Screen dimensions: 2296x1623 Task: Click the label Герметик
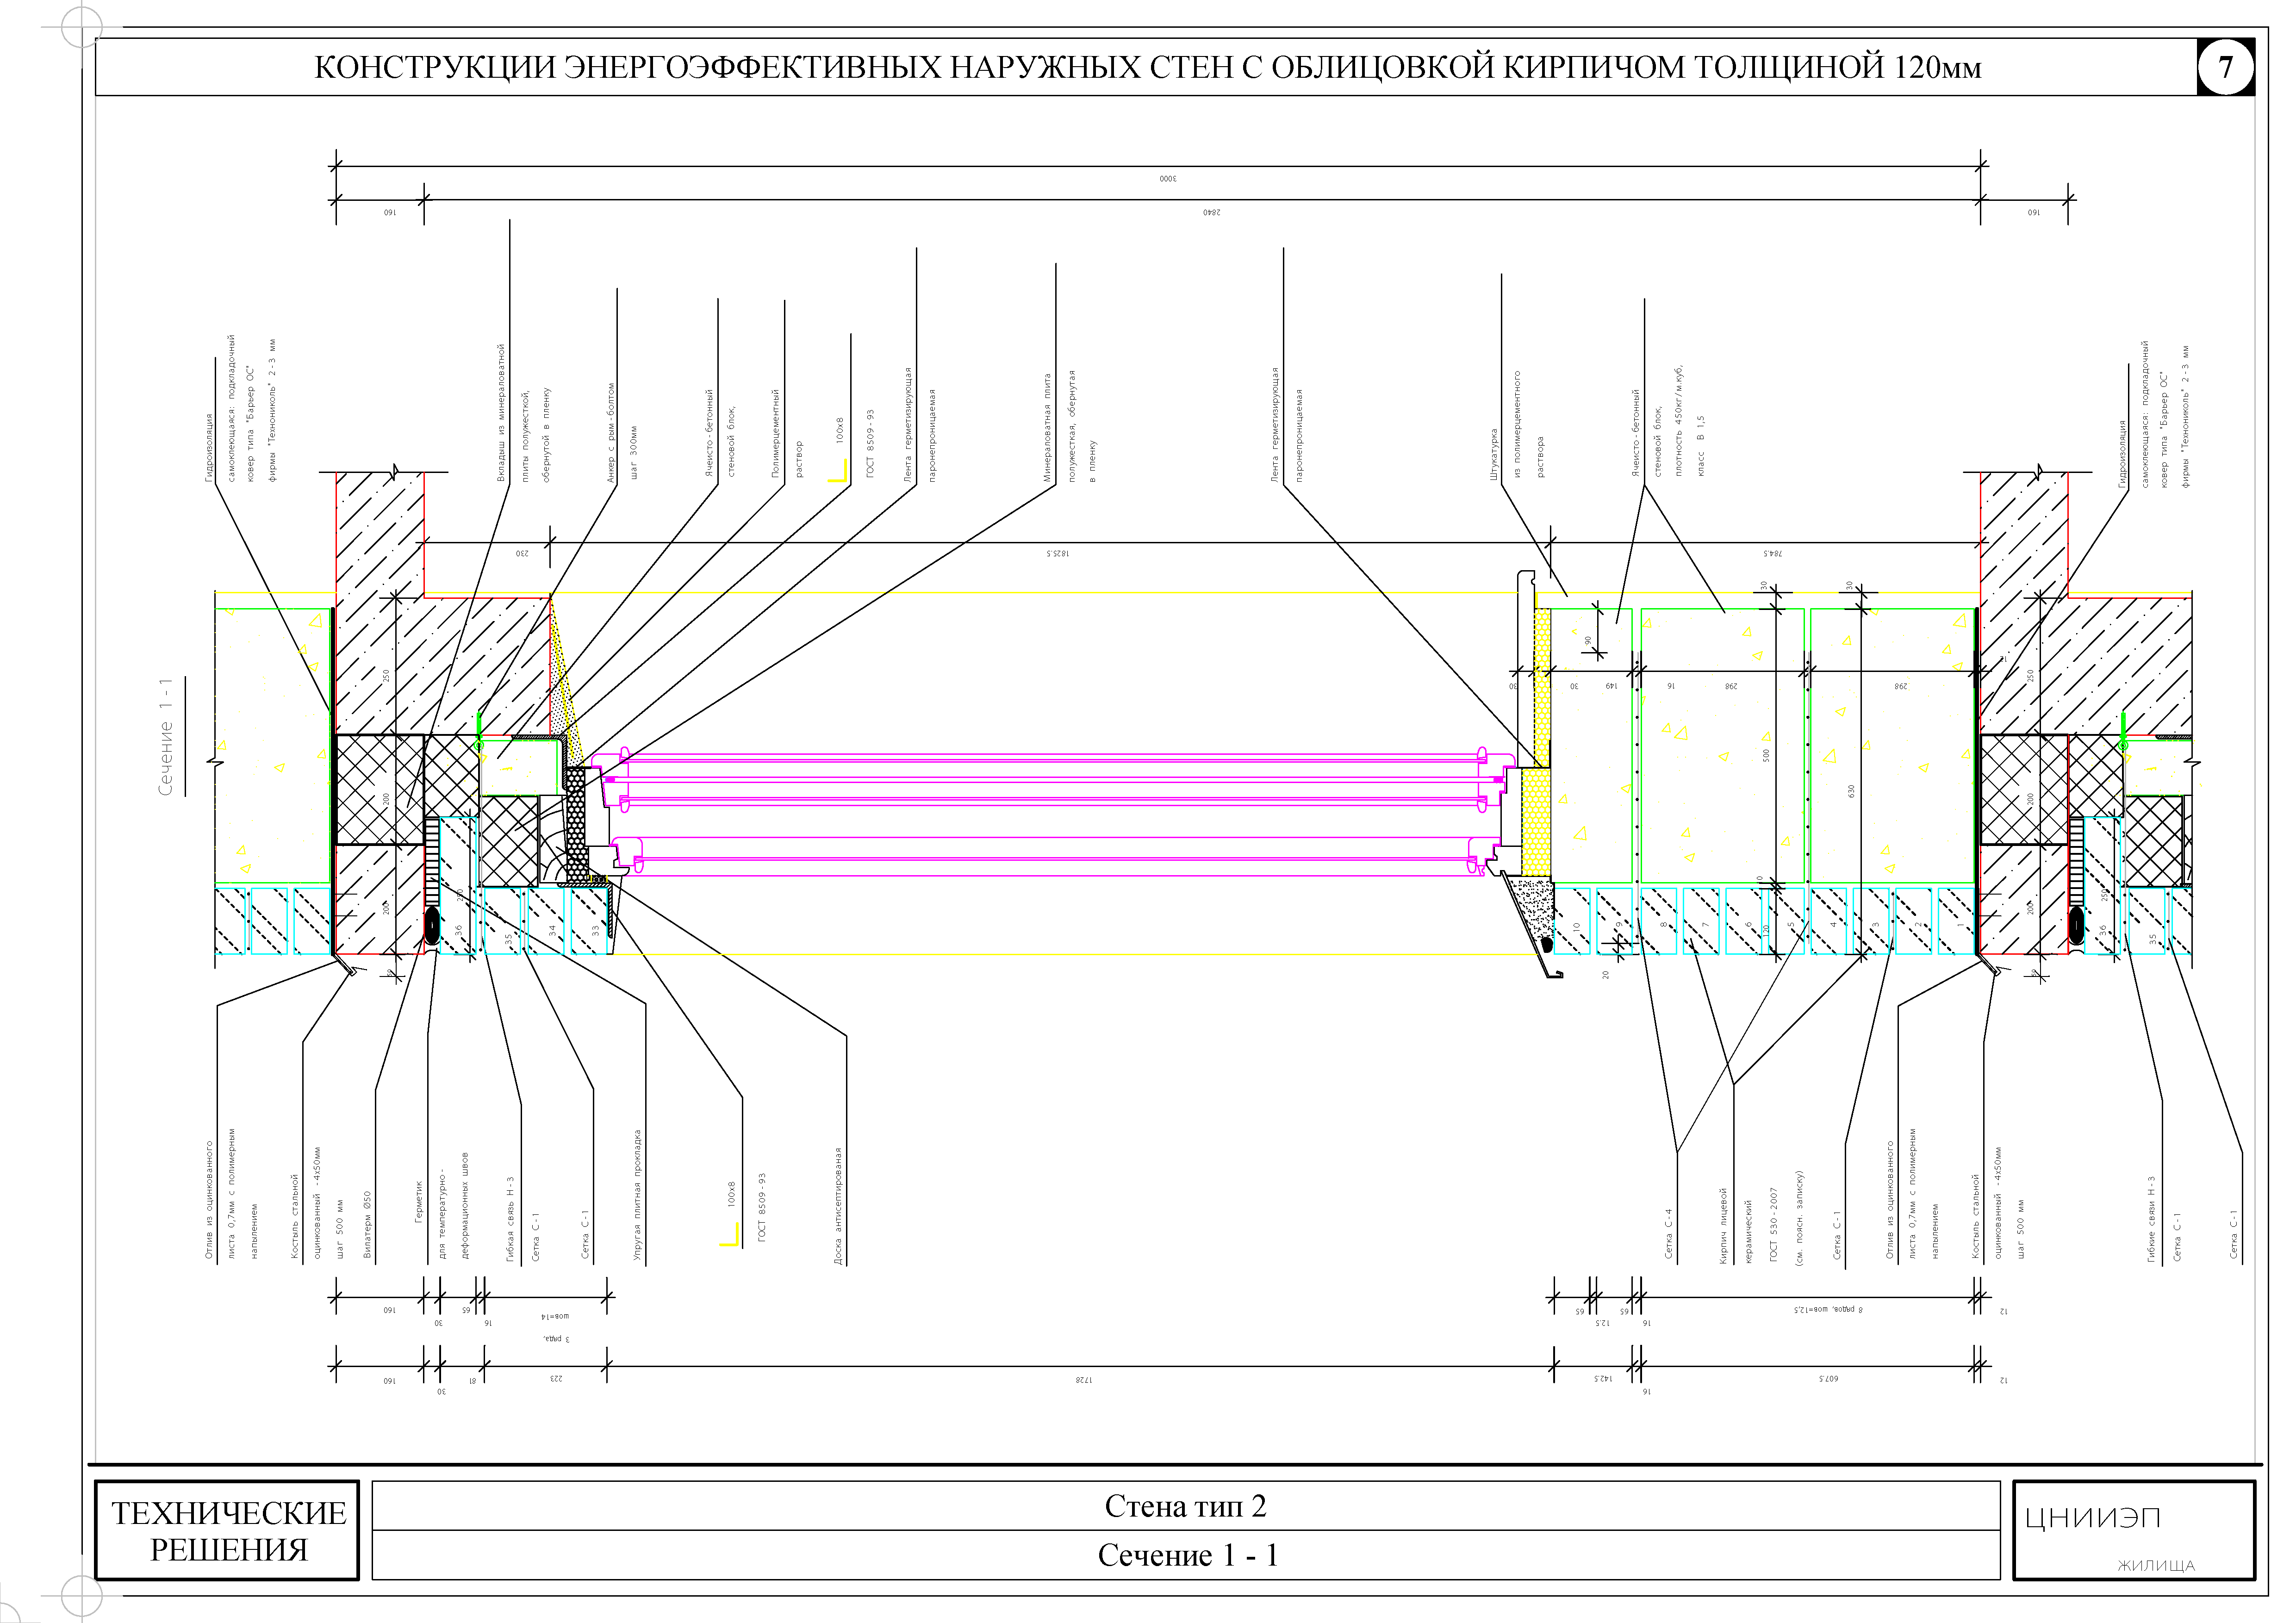pos(419,1202)
